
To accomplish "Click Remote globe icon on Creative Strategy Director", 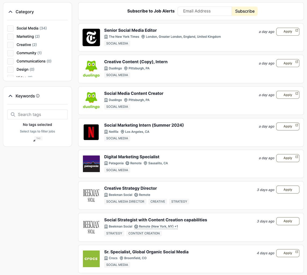I will 136,195.
